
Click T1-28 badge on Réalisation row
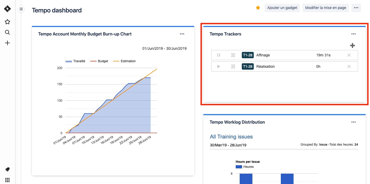[248, 66]
